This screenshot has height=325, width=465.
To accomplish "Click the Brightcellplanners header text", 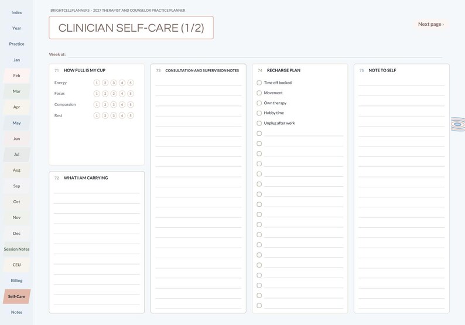I will pos(118,11).
